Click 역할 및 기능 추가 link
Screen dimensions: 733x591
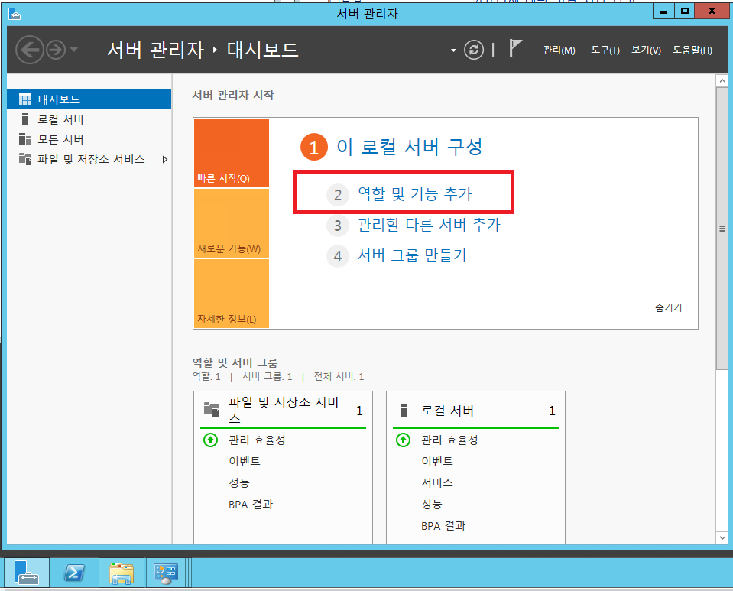click(x=414, y=193)
